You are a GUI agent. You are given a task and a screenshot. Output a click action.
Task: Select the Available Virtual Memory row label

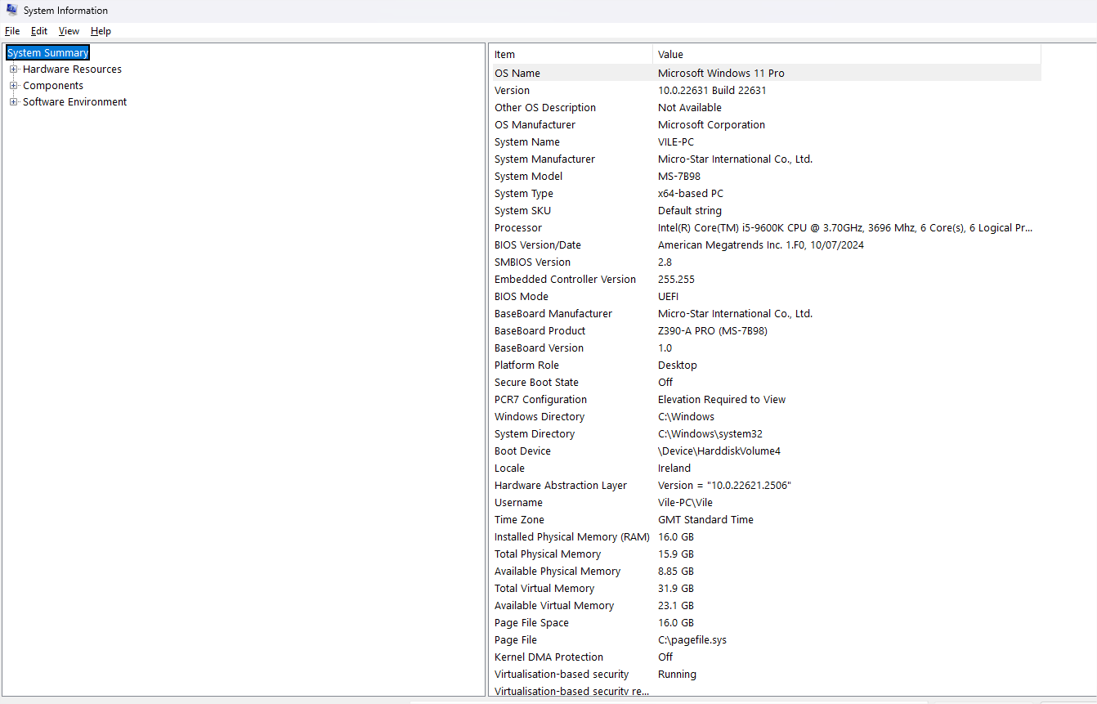tap(554, 606)
